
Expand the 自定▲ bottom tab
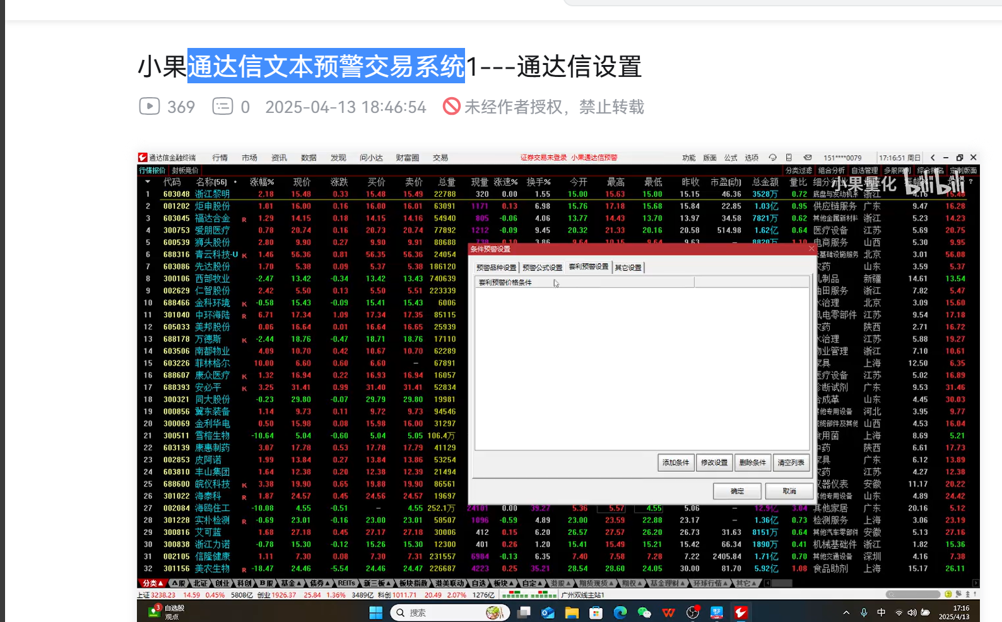pos(533,583)
